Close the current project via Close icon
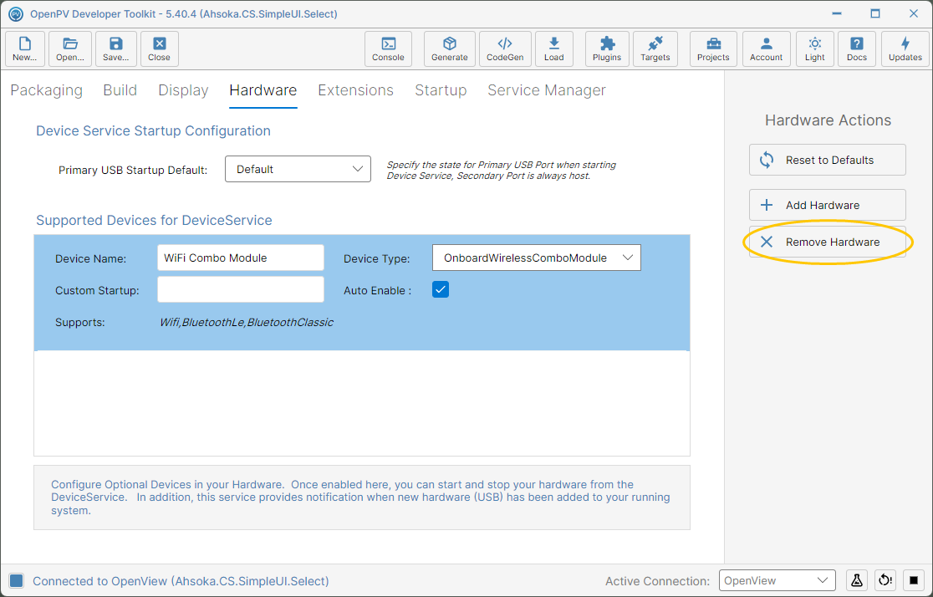This screenshot has width=933, height=597. (x=160, y=48)
